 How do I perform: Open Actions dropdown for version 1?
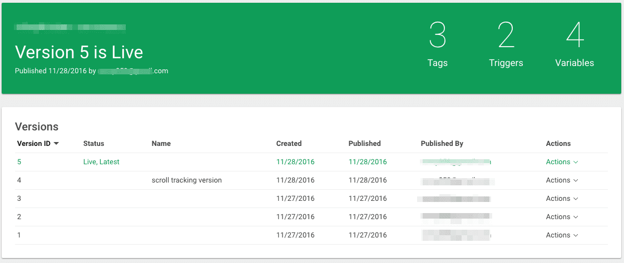[x=562, y=235]
